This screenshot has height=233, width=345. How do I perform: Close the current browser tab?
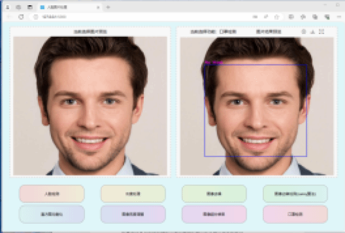(98, 7)
